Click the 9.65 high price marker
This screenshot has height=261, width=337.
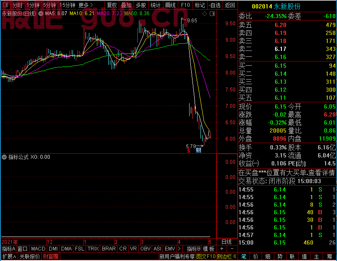coord(192,21)
